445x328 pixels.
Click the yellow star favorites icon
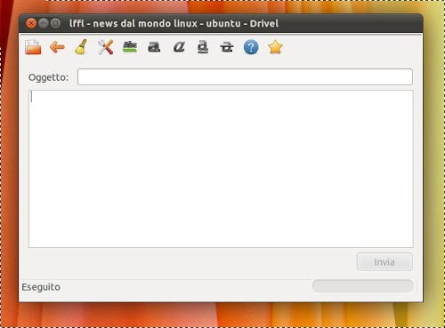coord(275,47)
